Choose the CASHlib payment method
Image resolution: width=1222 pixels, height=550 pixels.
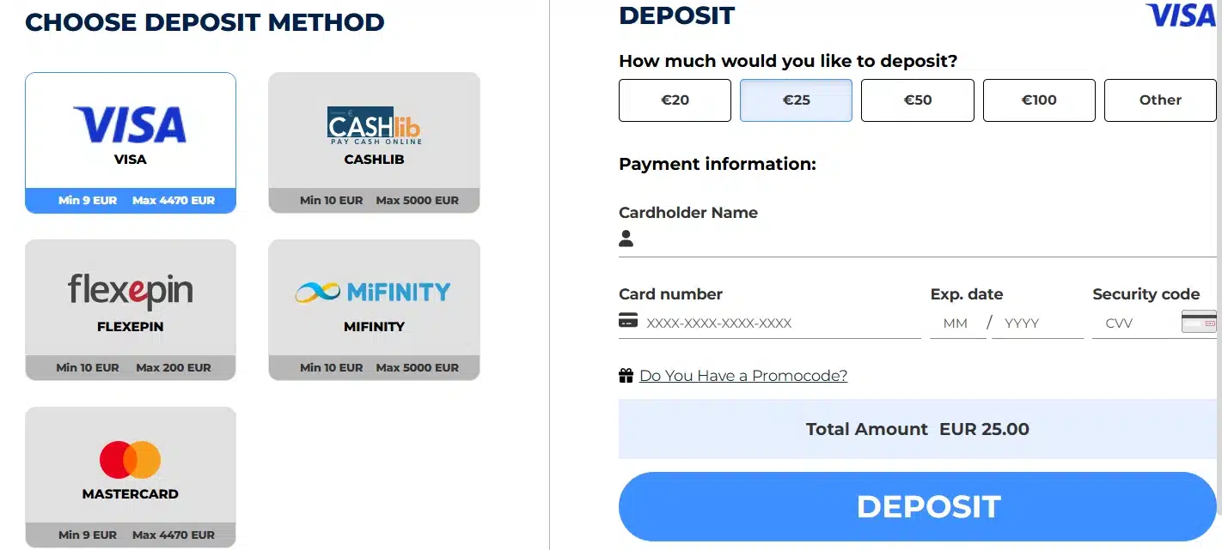374,142
